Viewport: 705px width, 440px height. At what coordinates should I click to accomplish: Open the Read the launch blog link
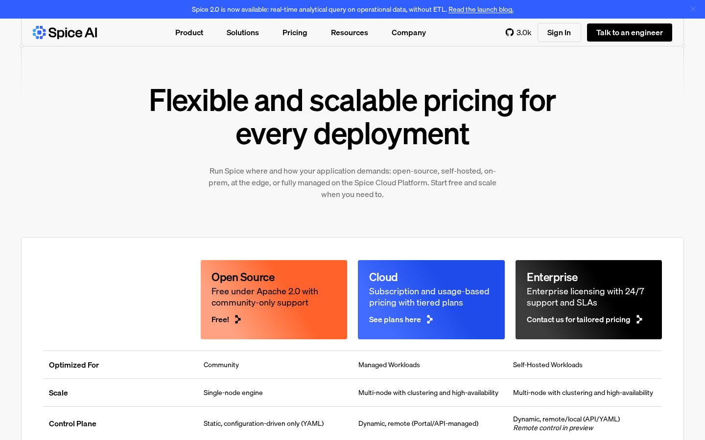[481, 9]
